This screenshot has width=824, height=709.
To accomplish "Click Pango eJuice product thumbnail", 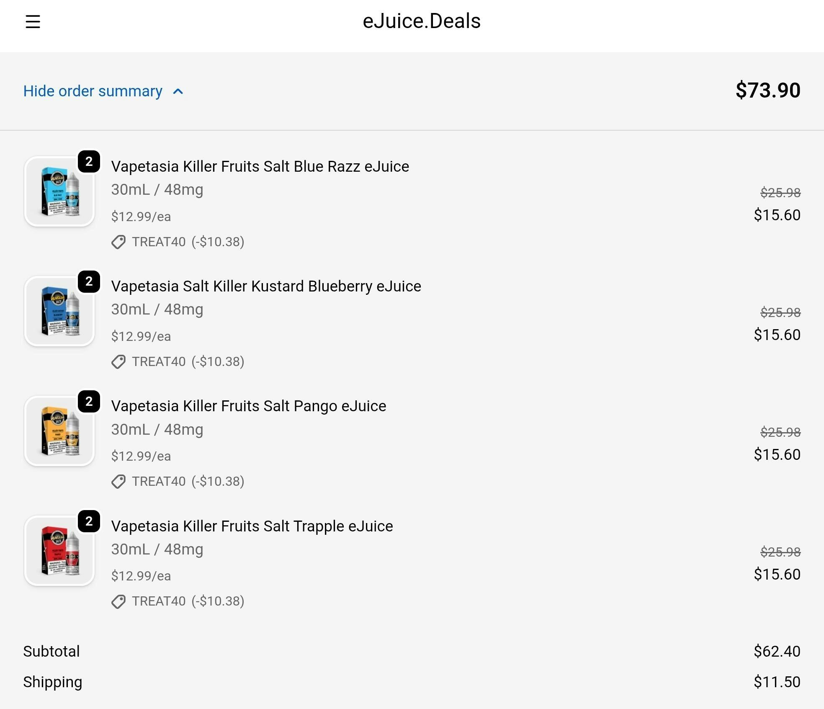I will [59, 431].
